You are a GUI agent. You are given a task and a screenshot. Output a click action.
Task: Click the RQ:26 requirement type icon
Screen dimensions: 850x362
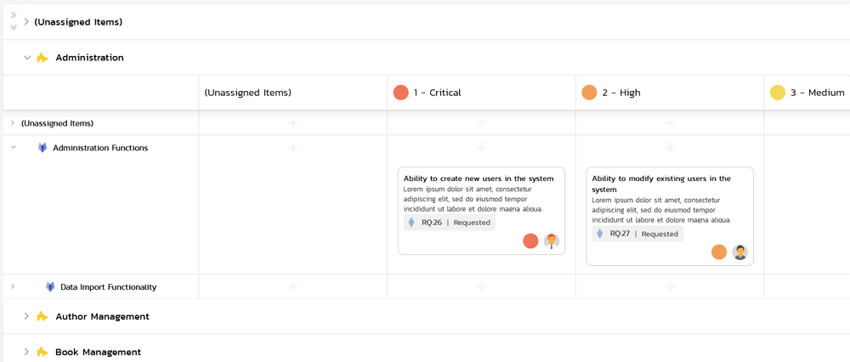tap(412, 223)
